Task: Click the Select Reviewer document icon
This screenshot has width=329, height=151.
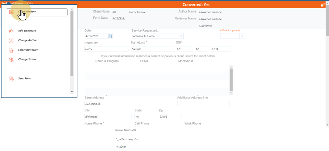Action: pyautogui.click(x=11, y=50)
